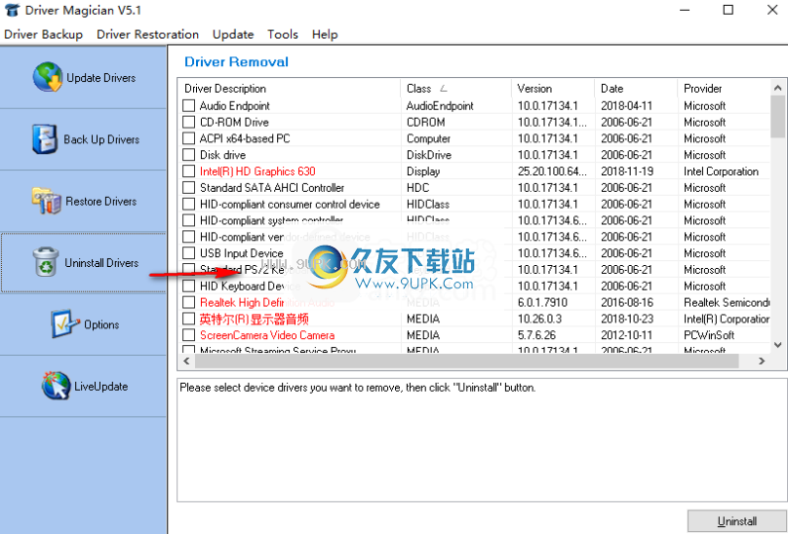Screen dimensions: 788x534
Task: Click the Display class cell
Action: (423, 172)
